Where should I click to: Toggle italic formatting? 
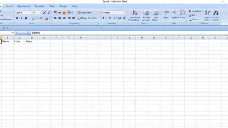point(21,18)
